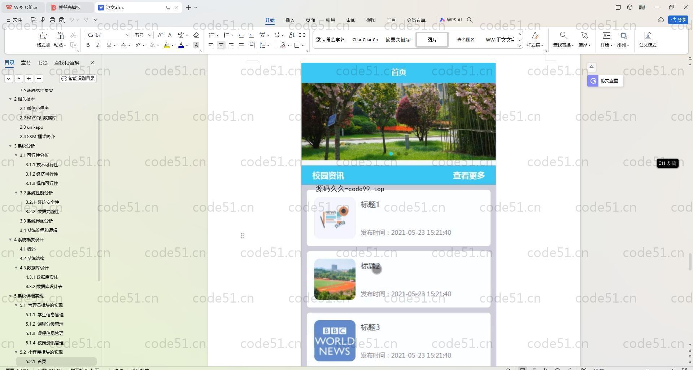This screenshot has height=370, width=693.
Task: Click the Save icon in quick access toolbar
Action: (34, 20)
